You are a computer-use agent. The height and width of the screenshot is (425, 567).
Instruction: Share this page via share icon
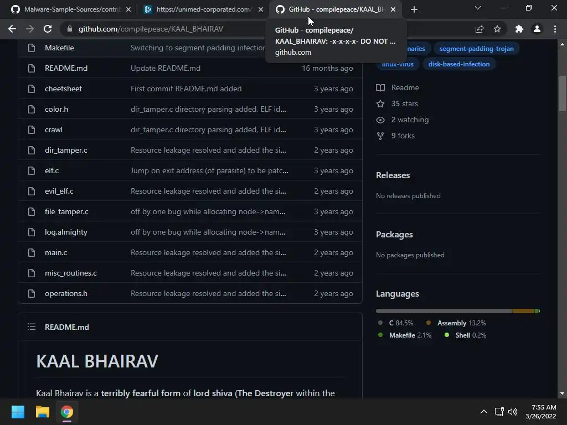480,29
